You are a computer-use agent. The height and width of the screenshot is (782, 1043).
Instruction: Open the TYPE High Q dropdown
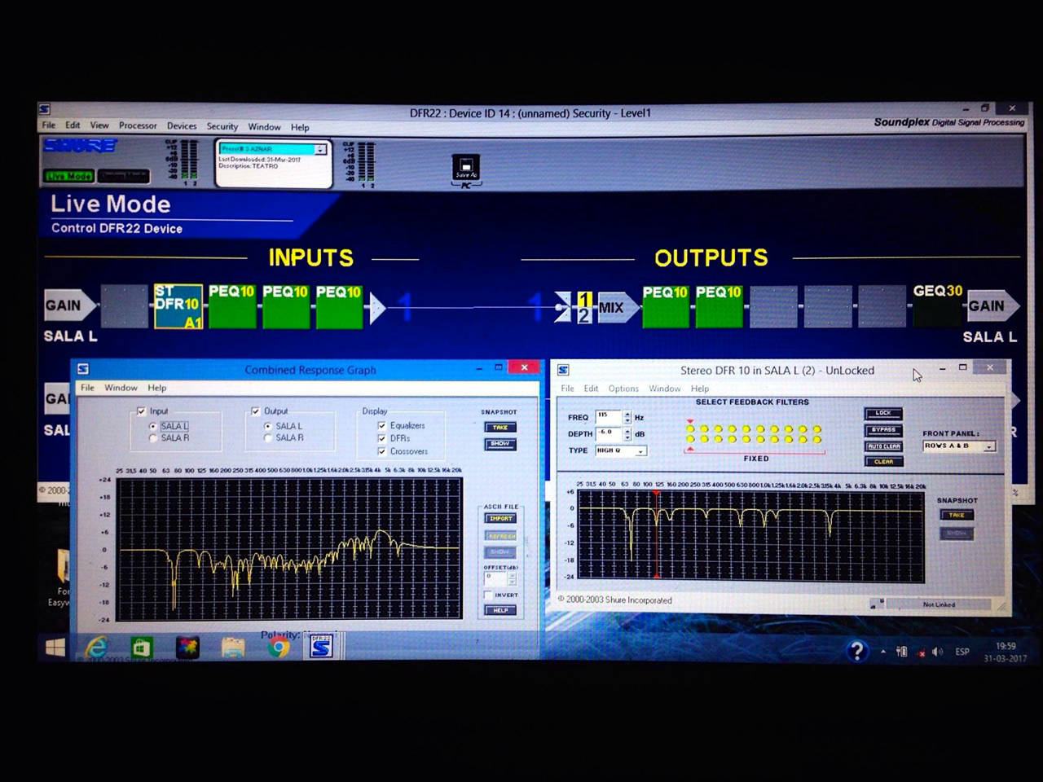coord(641,451)
